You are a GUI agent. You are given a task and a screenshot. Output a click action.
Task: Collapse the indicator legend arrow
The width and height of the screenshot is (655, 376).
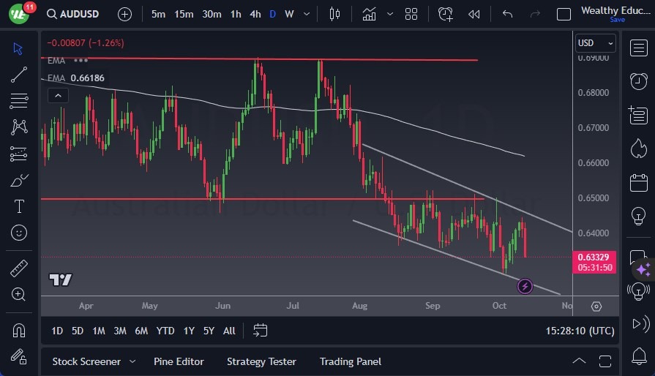(57, 95)
